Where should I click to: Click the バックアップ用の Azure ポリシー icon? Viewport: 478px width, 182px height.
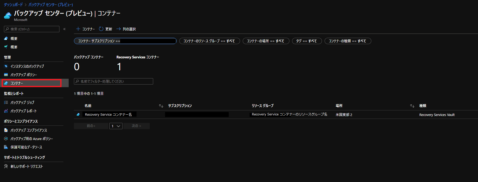(6, 139)
